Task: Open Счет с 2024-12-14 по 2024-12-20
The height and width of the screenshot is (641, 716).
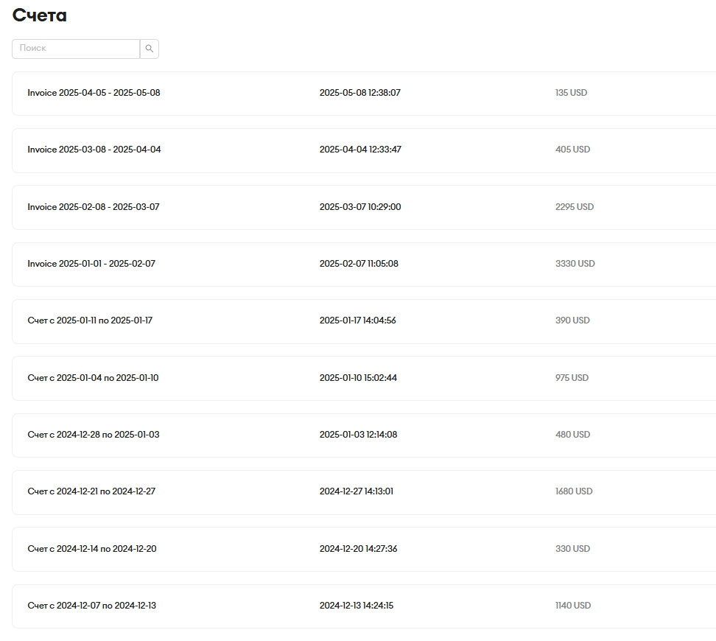Action: (x=92, y=549)
